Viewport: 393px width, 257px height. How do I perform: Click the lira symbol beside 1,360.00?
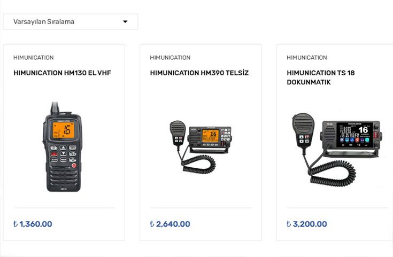click(16, 224)
